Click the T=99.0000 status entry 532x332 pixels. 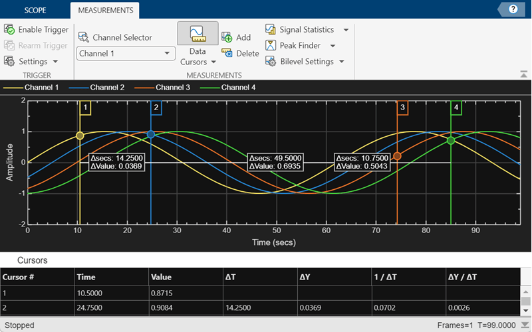(496, 325)
